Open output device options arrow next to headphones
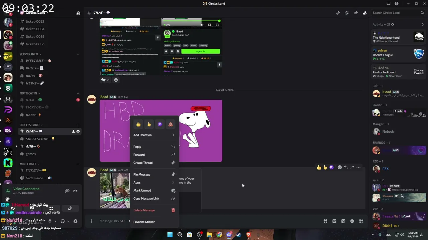This screenshot has width=428, height=240. [68, 221]
